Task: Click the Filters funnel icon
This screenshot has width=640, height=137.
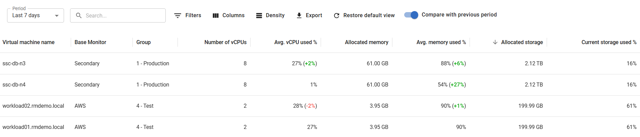Action: click(x=178, y=15)
